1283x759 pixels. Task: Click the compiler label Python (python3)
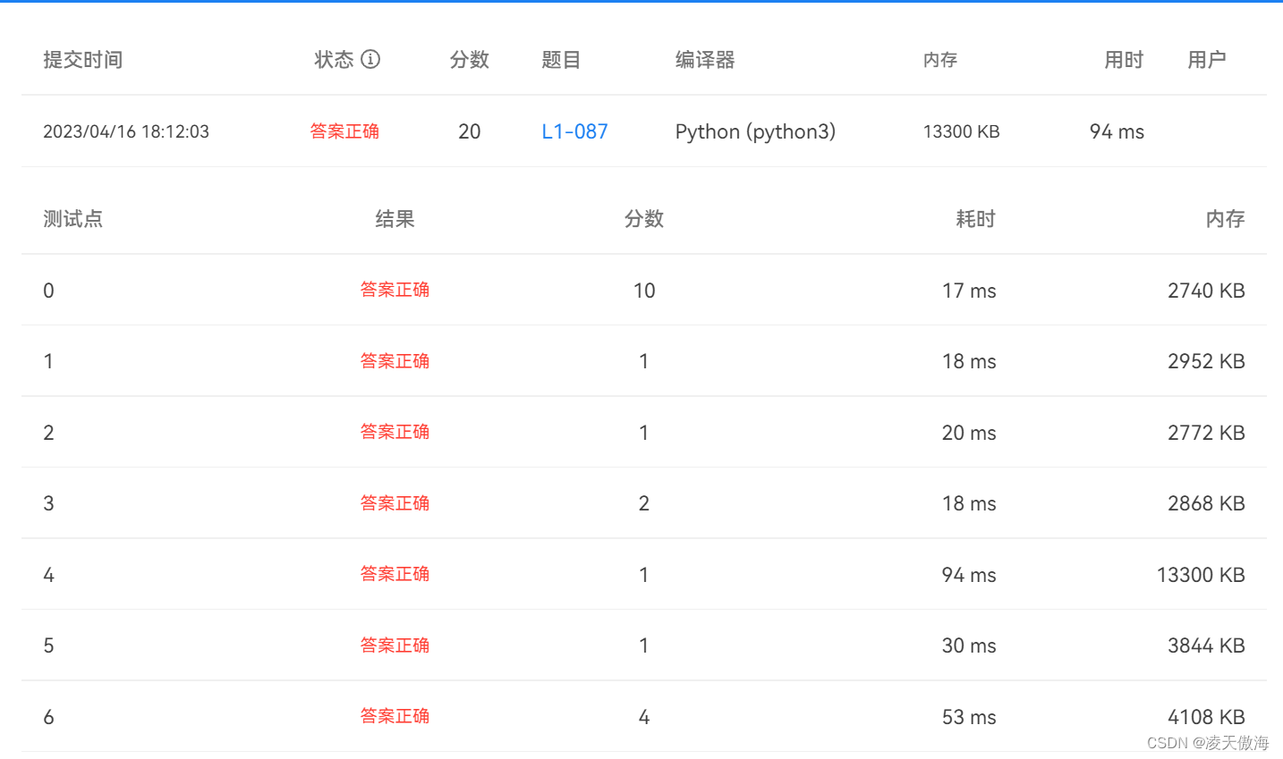click(755, 131)
